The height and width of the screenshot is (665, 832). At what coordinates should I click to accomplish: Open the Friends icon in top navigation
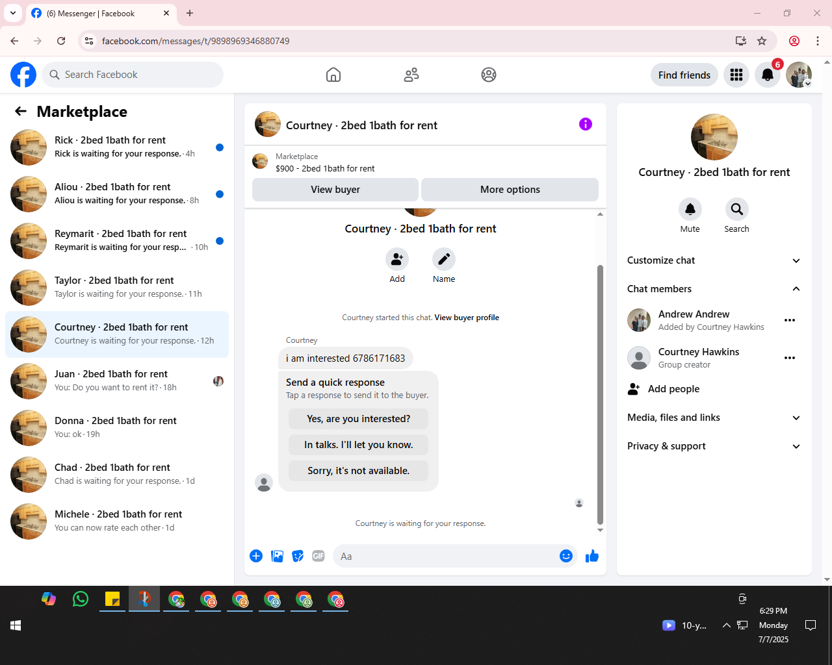click(411, 75)
